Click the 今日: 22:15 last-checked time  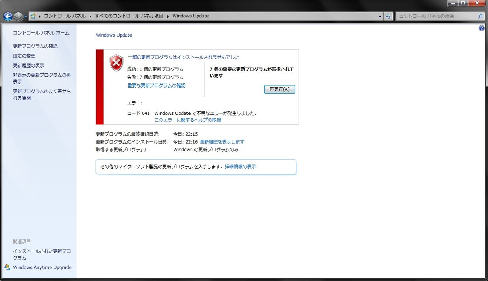185,134
